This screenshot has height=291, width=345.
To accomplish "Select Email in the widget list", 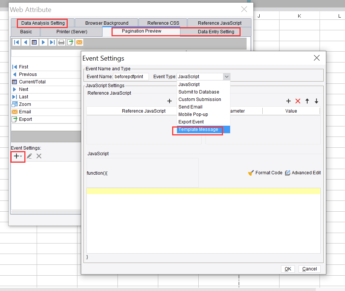I will pyautogui.click(x=46, y=112).
